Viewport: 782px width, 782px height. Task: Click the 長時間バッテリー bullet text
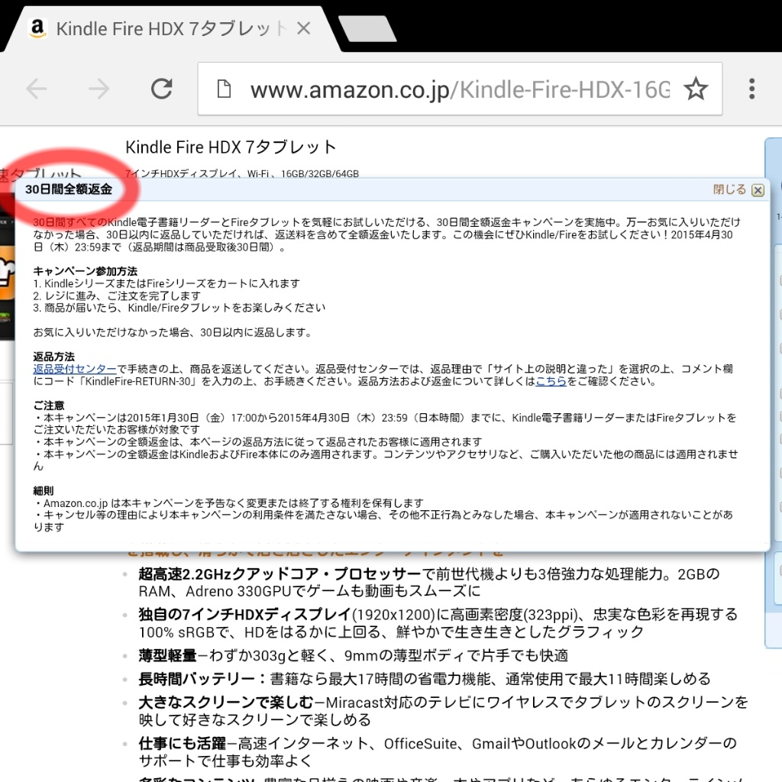pos(425,679)
